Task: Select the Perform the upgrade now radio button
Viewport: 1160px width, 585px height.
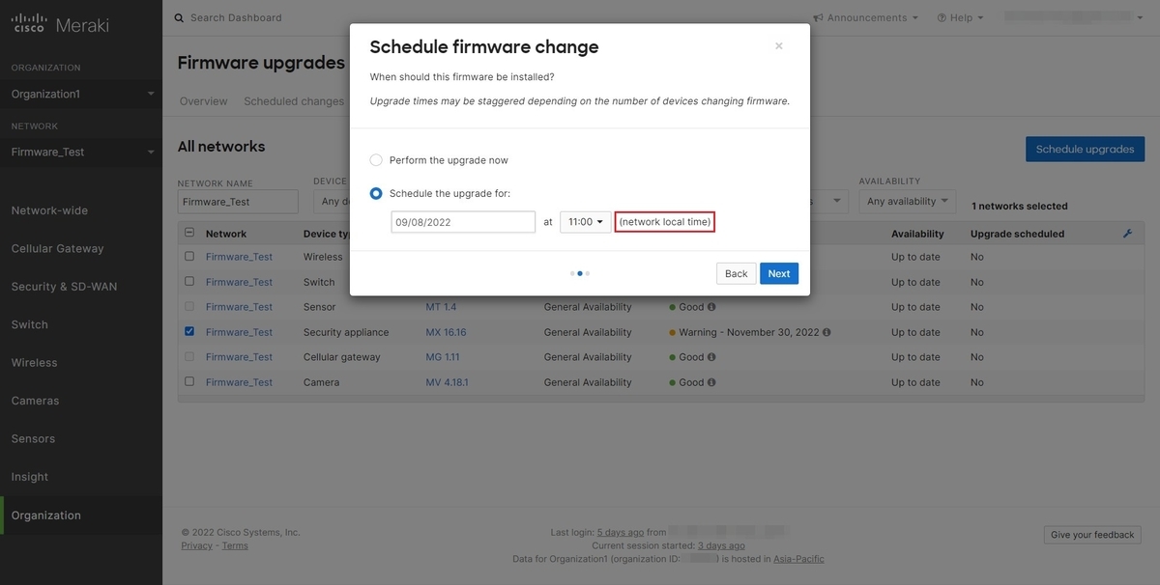Action: [375, 159]
